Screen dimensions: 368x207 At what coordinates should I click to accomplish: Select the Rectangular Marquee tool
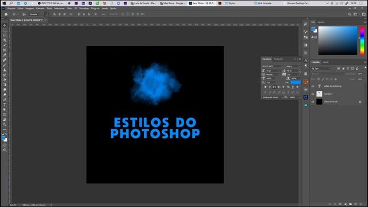click(x=5, y=30)
